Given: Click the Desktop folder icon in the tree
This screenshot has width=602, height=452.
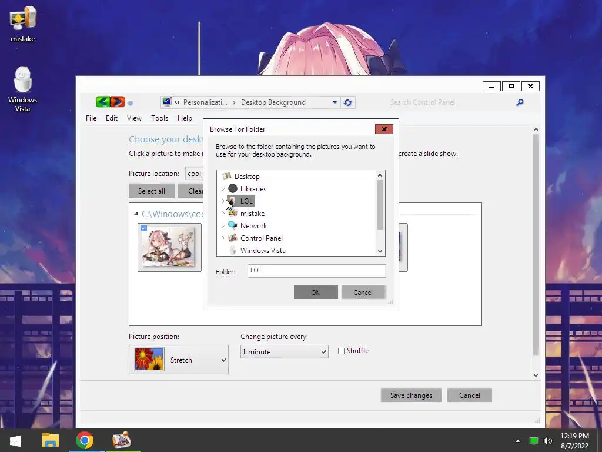Looking at the screenshot, I should (227, 176).
